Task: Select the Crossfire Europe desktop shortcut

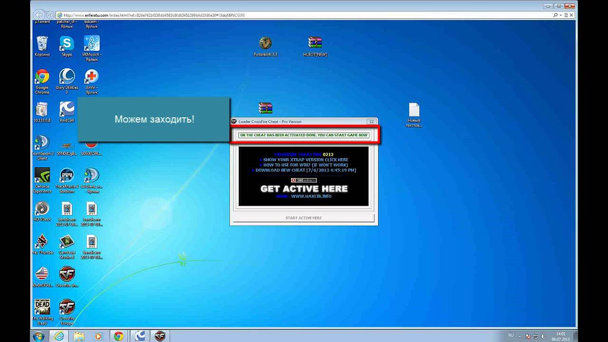Action: [67, 312]
